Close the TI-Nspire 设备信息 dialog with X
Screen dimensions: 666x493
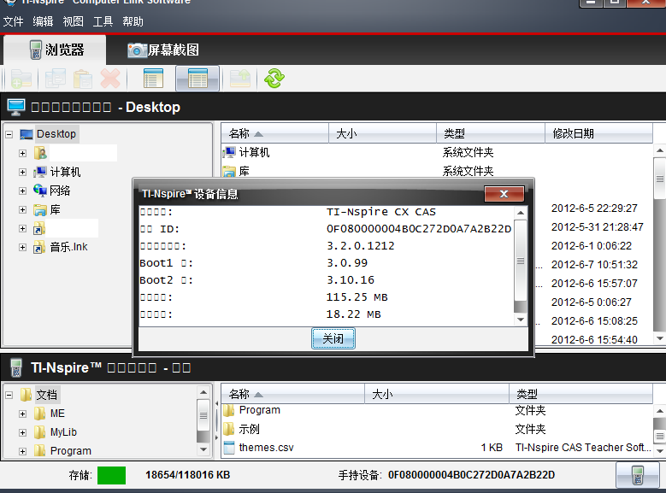tap(504, 194)
